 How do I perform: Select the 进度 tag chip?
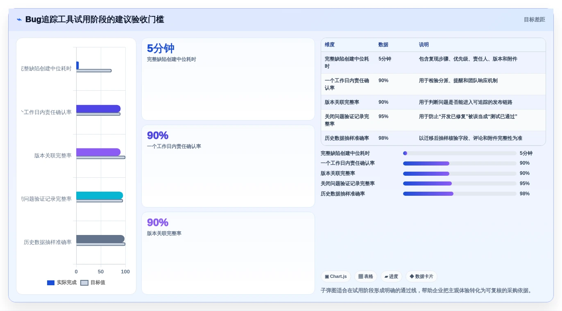(x=391, y=277)
